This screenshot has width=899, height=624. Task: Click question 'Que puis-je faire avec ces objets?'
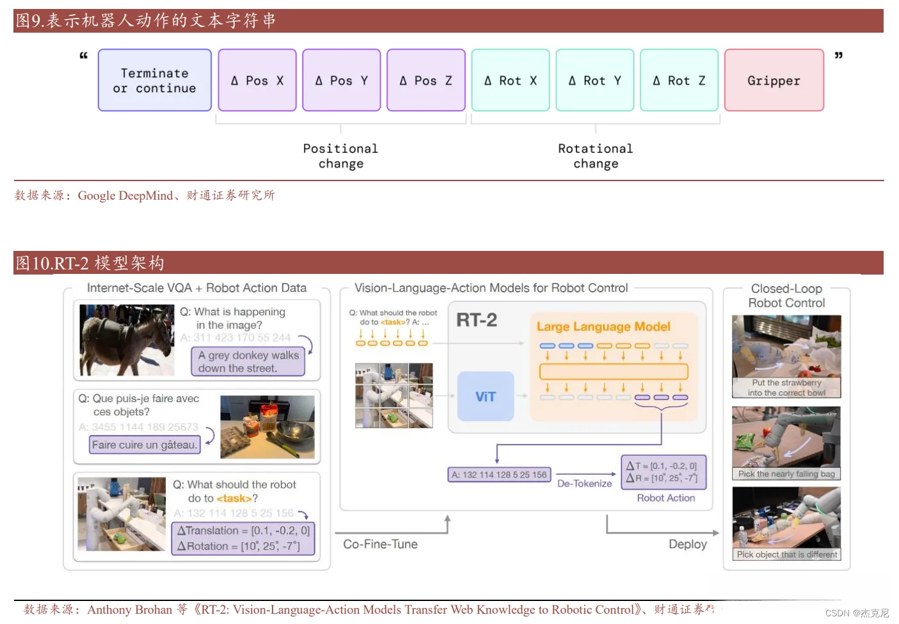pos(139,405)
